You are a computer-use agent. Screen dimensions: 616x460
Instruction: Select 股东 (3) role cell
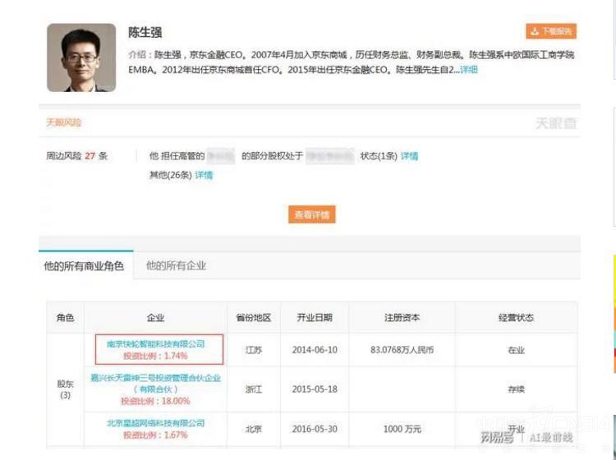coord(65,389)
